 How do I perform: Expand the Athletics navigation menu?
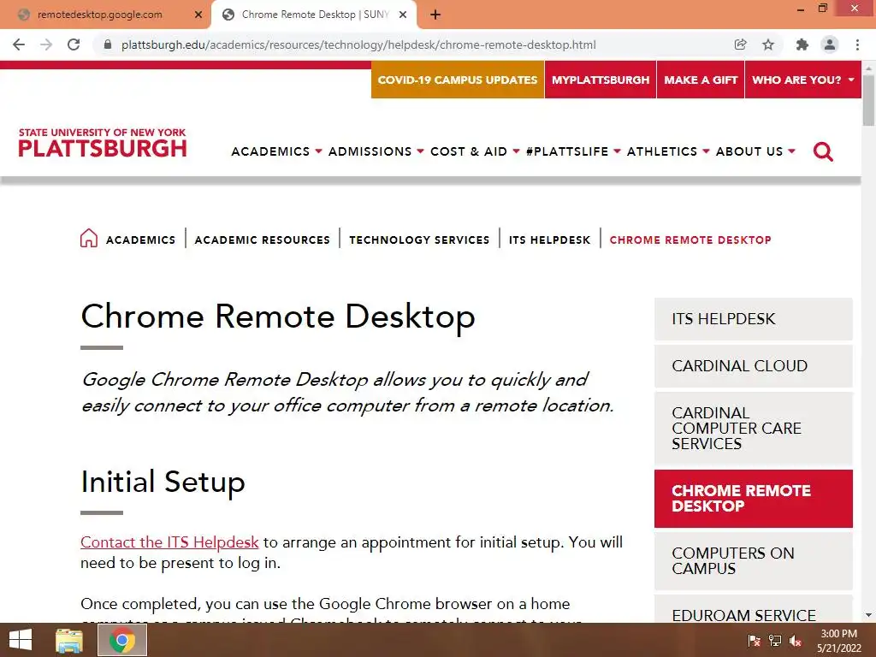668,151
